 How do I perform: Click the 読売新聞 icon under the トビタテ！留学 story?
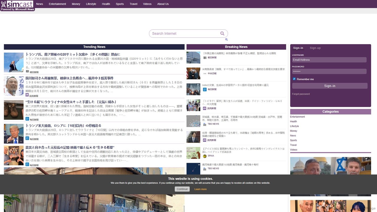(x=205, y=108)
